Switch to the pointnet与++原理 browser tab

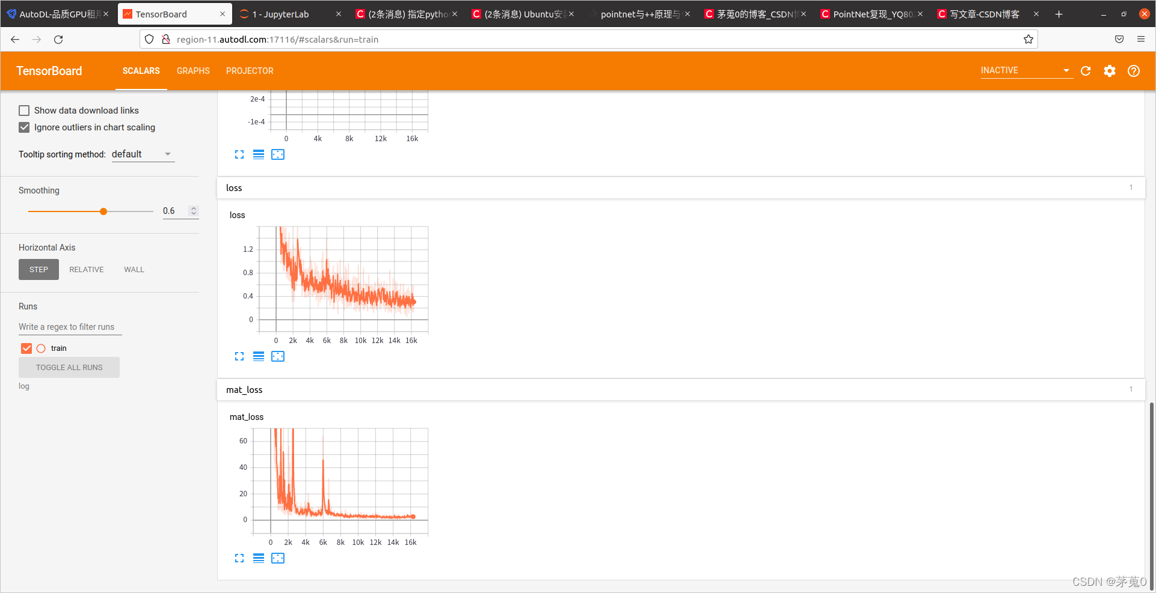coord(639,14)
